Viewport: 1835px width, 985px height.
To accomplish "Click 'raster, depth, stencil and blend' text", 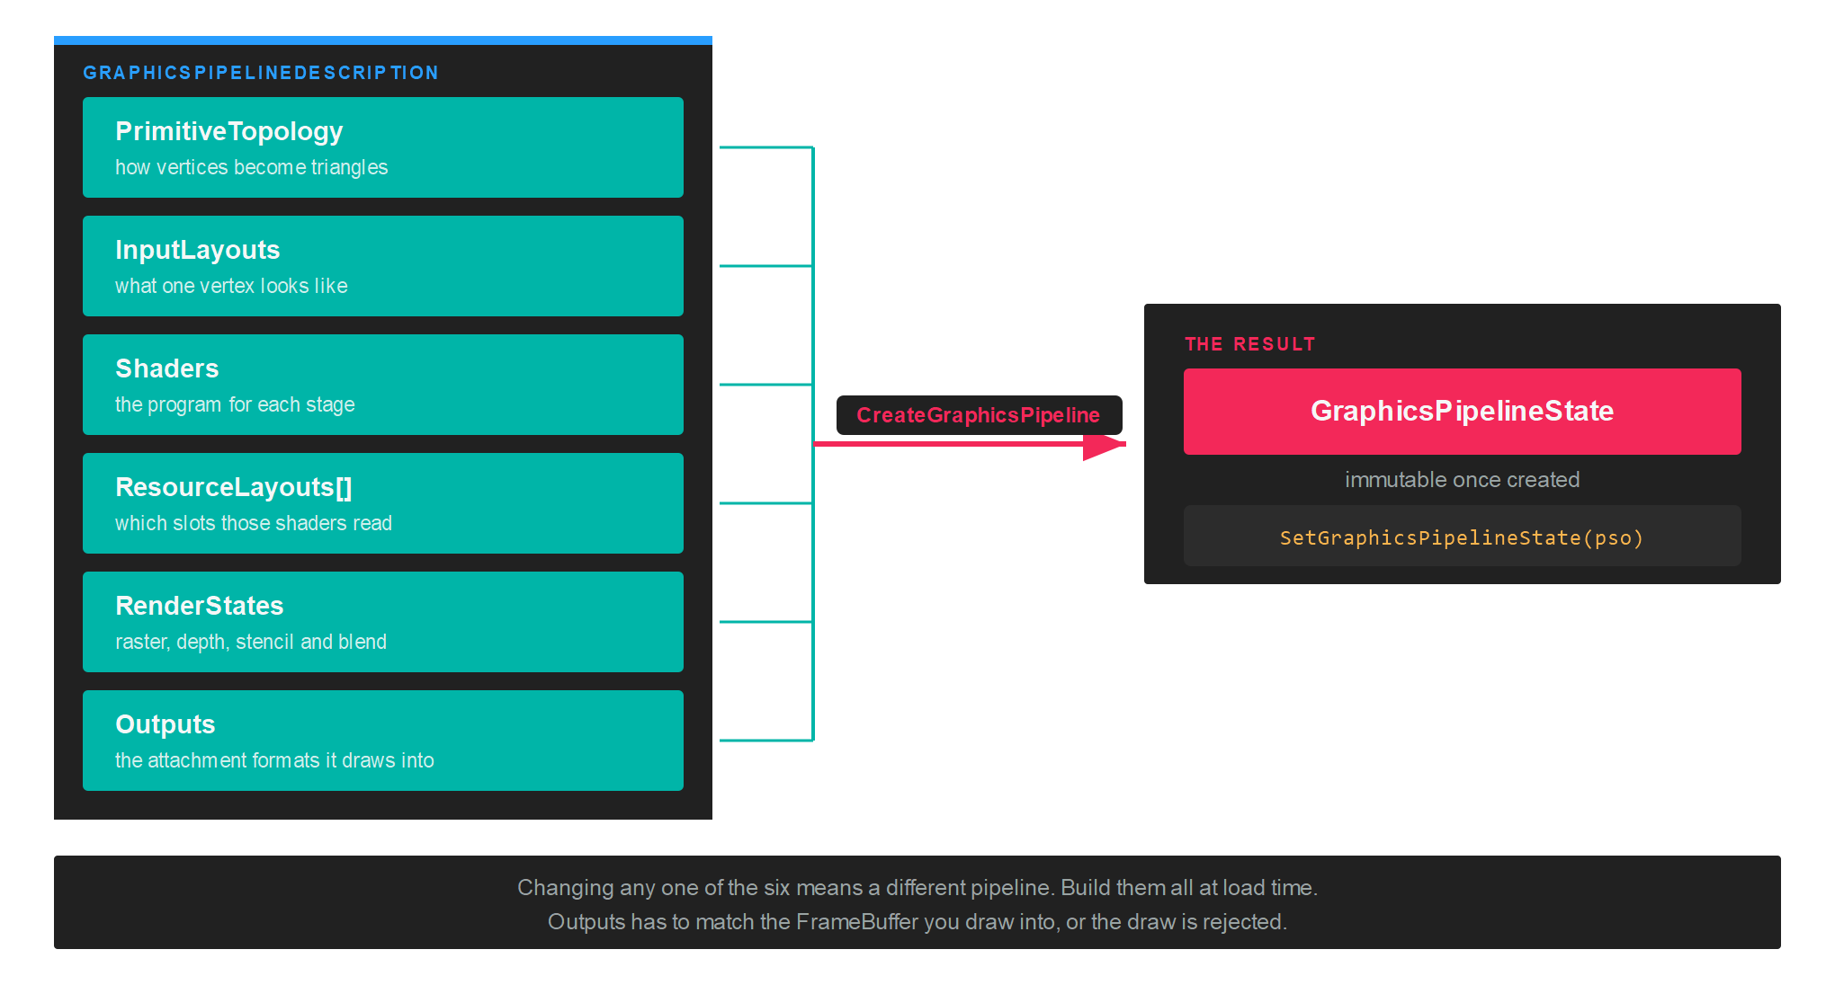I will pyautogui.click(x=251, y=642).
